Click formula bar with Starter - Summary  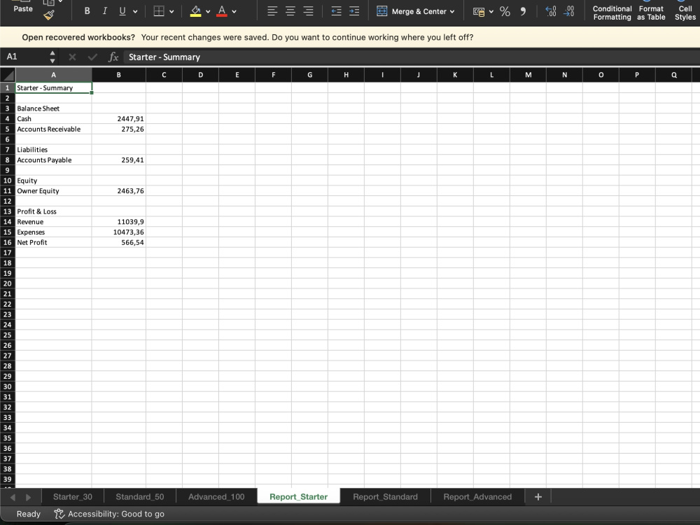[x=411, y=57]
